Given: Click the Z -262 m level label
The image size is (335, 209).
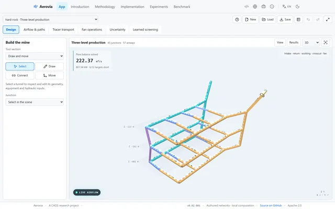Looking at the screenshot, I should (x=134, y=146).
